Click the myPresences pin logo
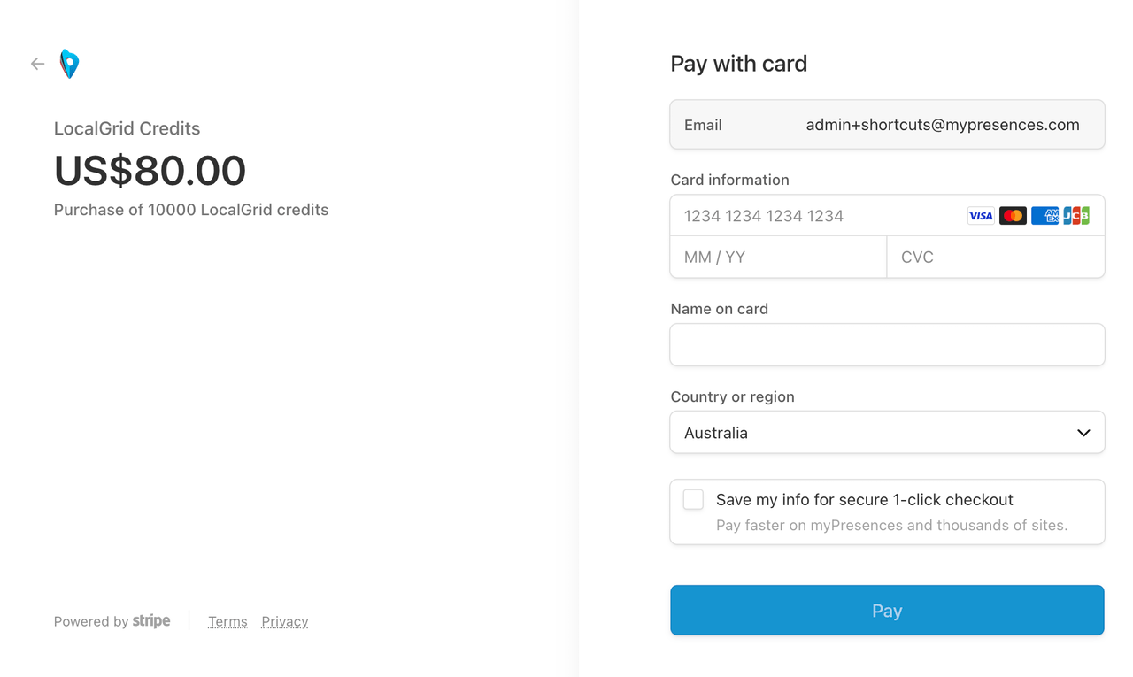 pyautogui.click(x=69, y=64)
